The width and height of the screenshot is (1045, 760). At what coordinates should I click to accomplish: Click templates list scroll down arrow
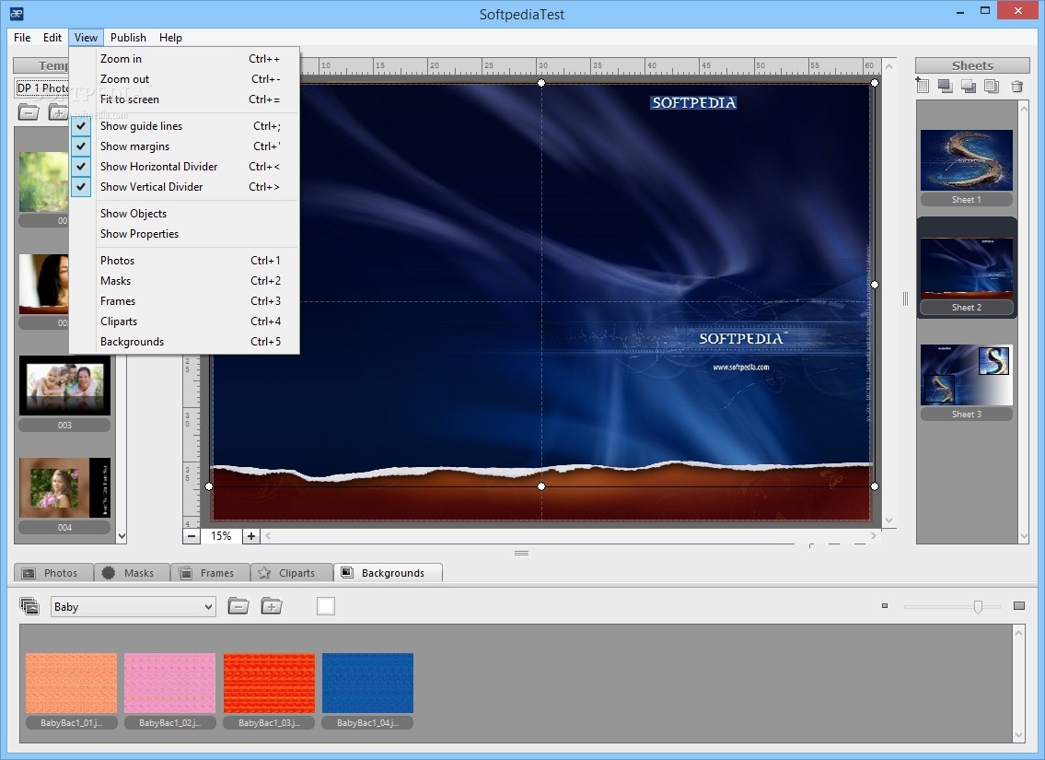click(122, 535)
